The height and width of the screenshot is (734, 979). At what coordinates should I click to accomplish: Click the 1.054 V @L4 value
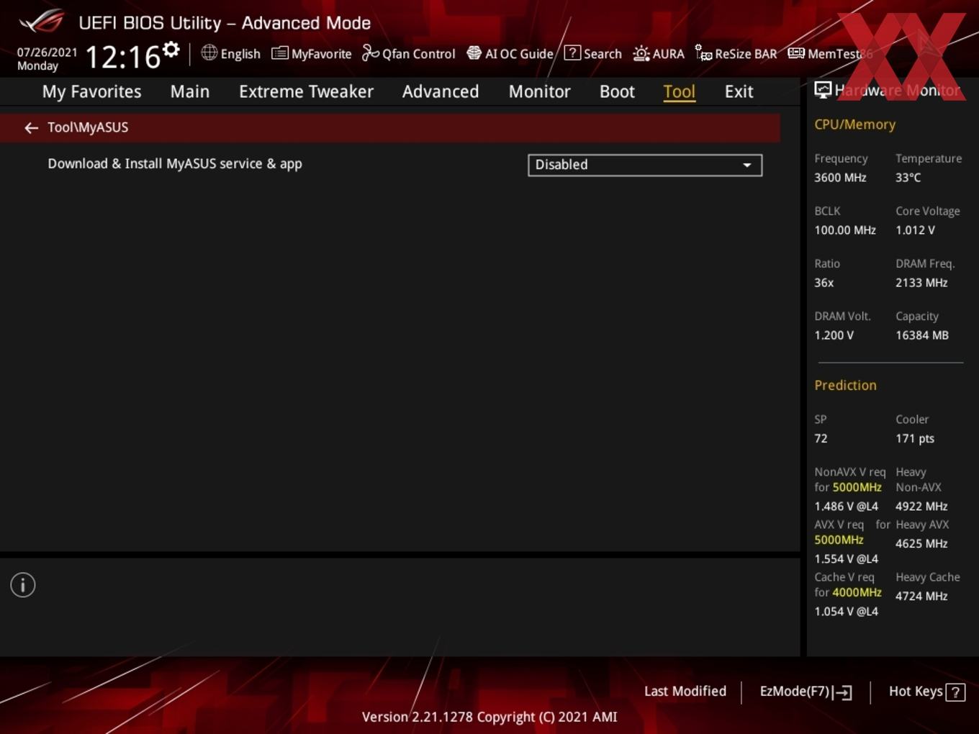pos(846,612)
